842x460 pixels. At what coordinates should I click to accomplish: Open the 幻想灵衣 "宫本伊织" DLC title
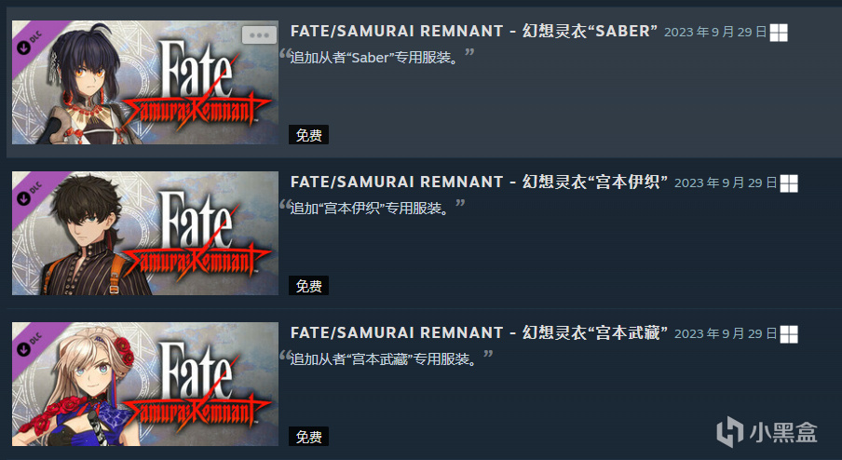click(x=479, y=182)
